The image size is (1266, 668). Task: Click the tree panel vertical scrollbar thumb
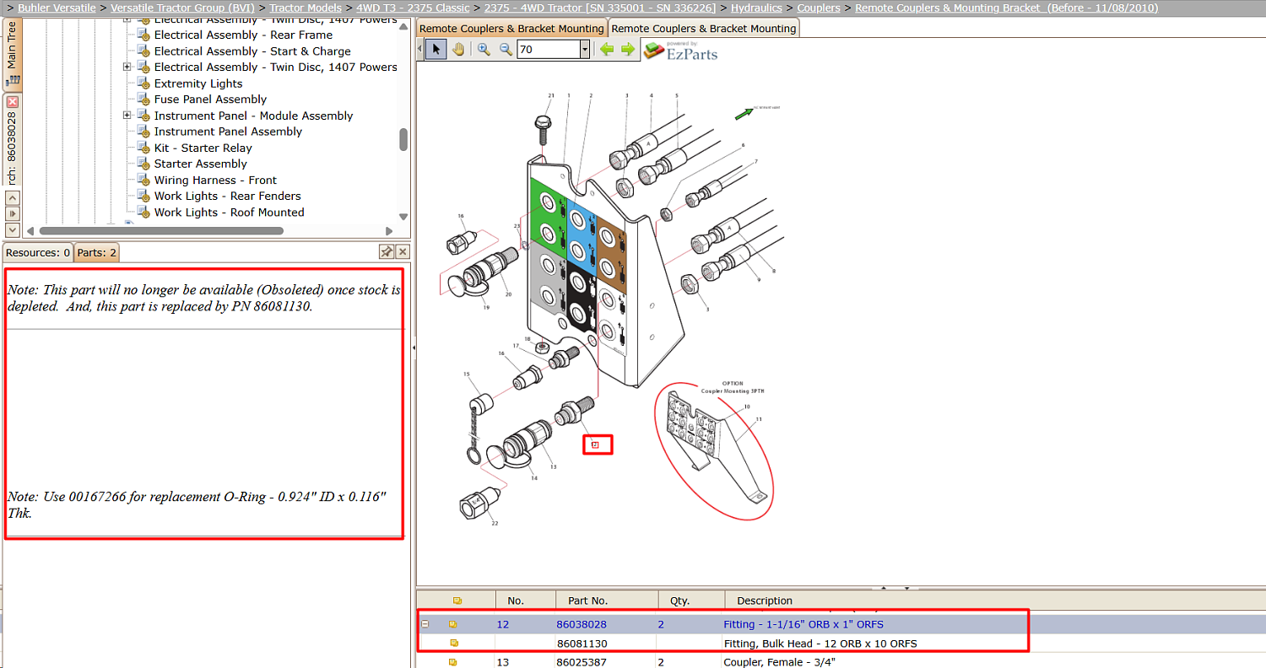pyautogui.click(x=403, y=139)
